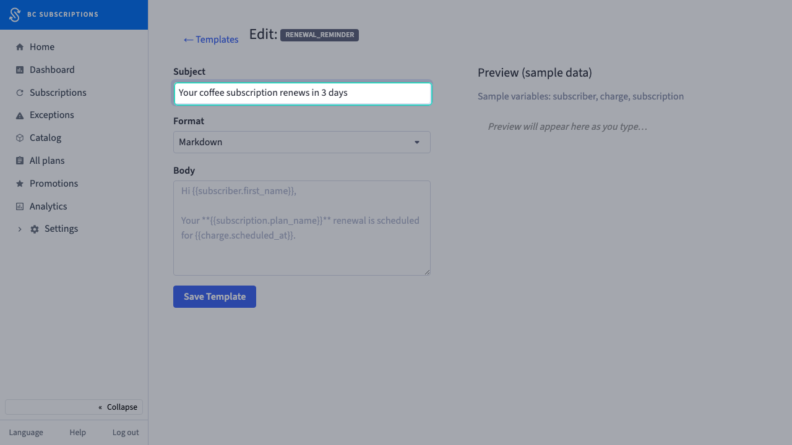This screenshot has height=445, width=792.
Task: Collapse the sidebar with Collapse button
Action: pyautogui.click(x=74, y=407)
